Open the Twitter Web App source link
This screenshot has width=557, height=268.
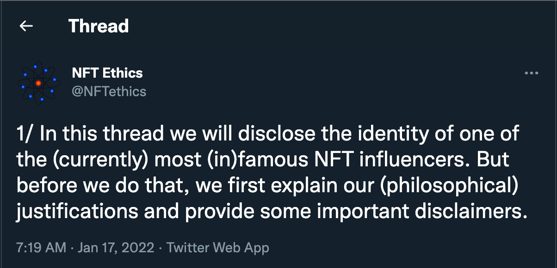tap(218, 248)
